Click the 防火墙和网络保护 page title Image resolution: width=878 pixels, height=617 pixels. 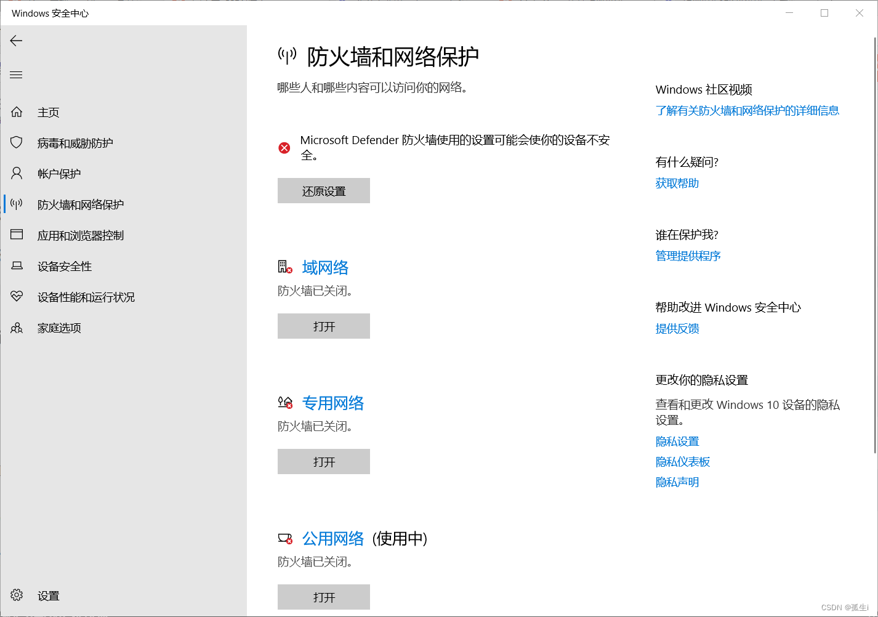[393, 57]
